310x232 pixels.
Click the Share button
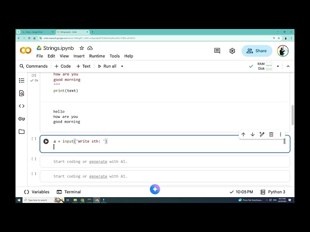(257, 51)
